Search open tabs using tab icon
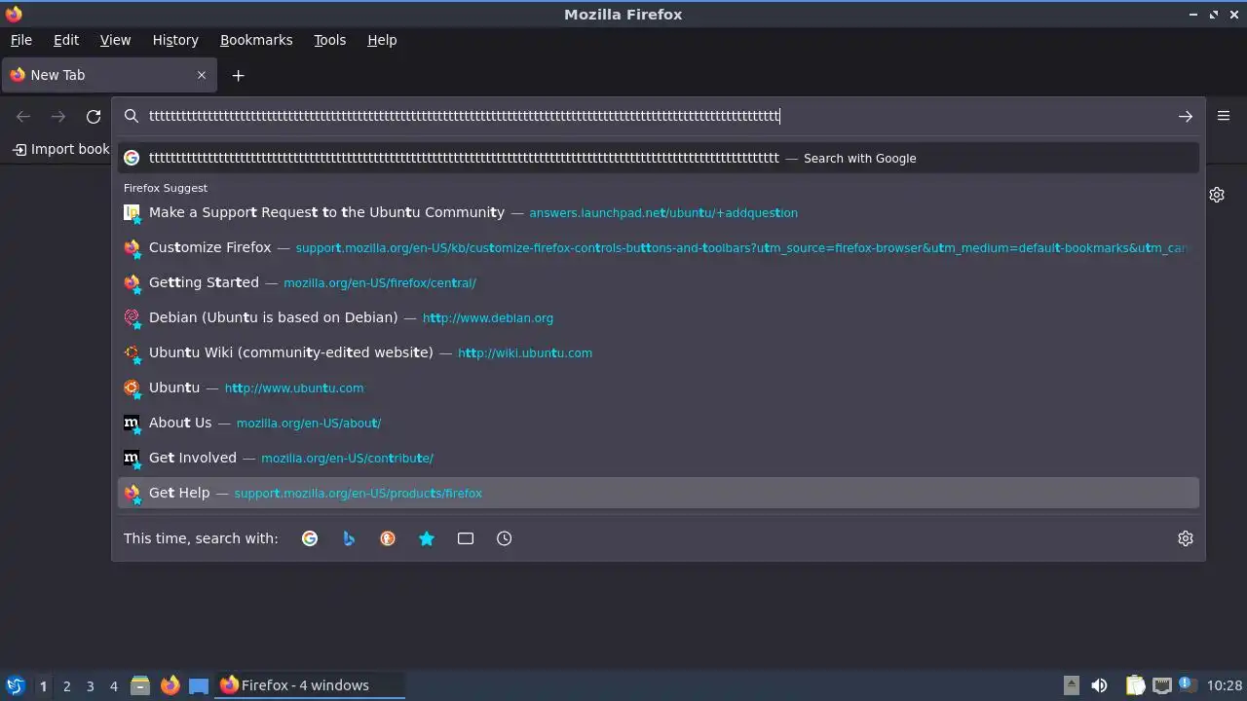 pos(466,538)
